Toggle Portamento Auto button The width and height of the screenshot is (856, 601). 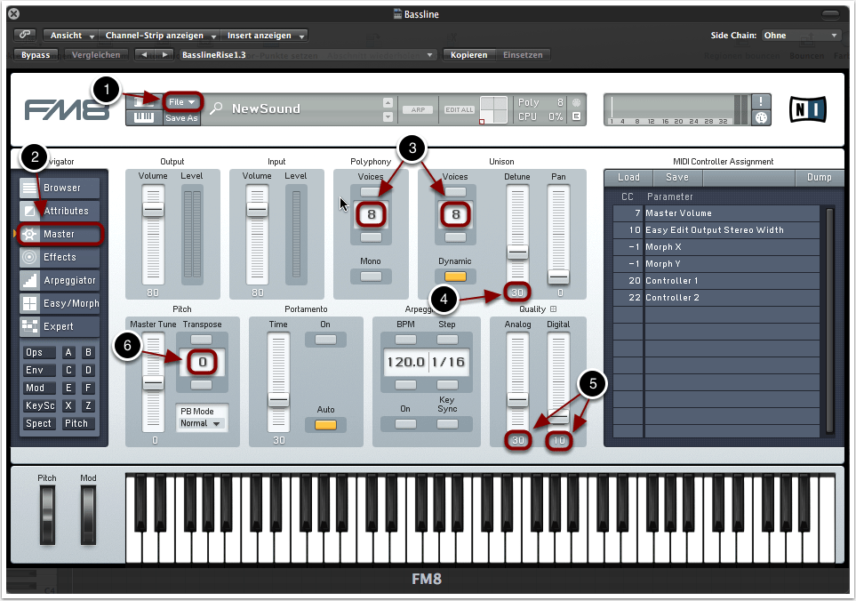pos(325,425)
